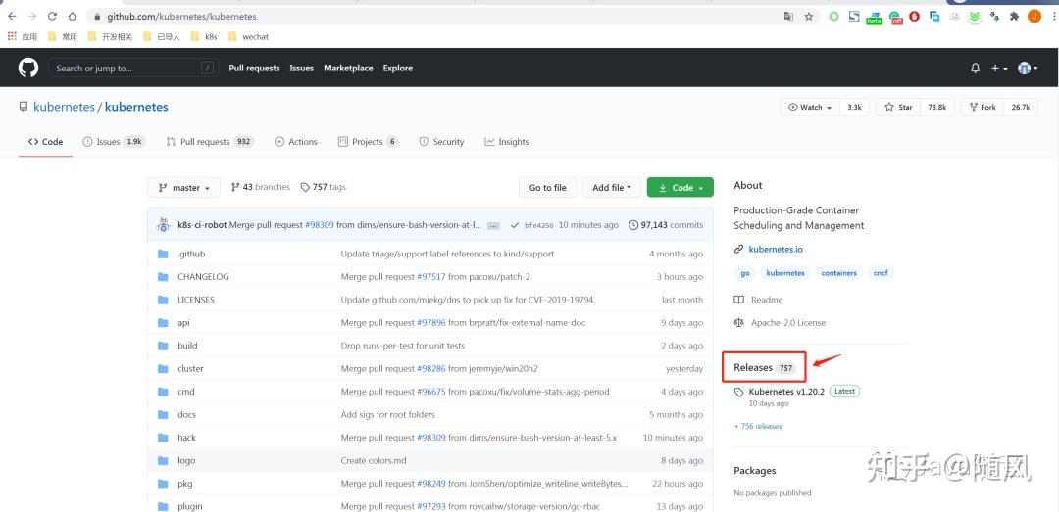Switch to the Code tab
The width and height of the screenshot is (1059, 512).
(45, 142)
